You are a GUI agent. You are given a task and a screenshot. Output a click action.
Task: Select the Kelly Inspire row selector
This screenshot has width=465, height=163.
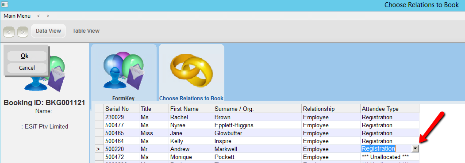(100, 141)
